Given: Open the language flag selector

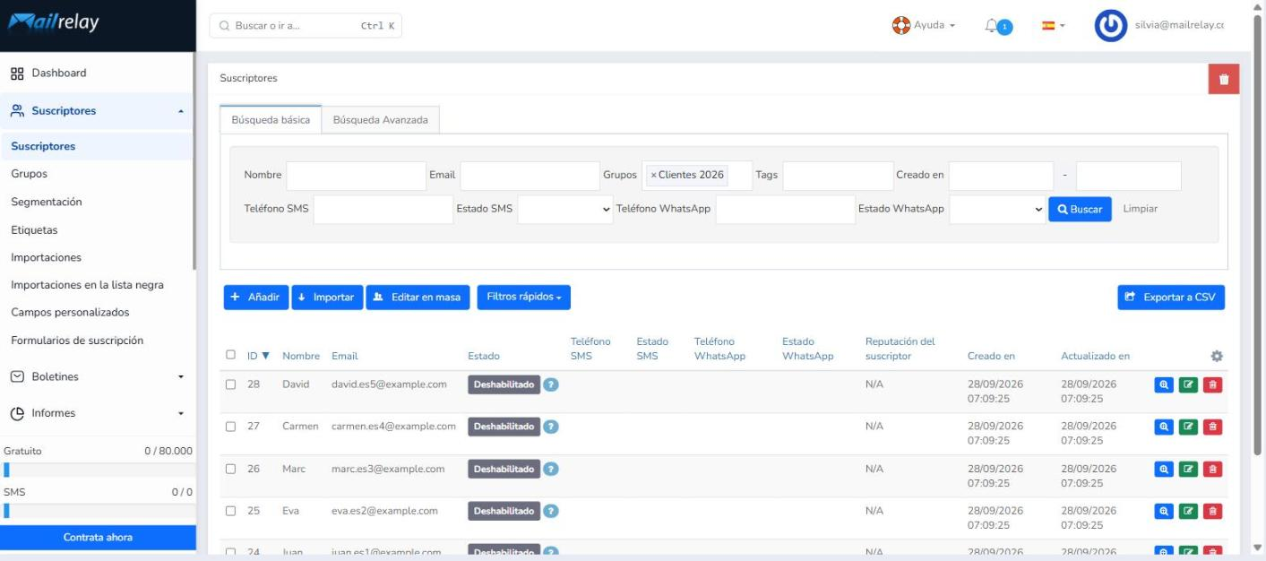Looking at the screenshot, I should coord(1053,26).
